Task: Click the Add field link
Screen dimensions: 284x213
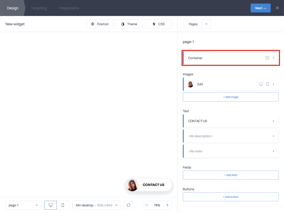Action: click(x=230, y=175)
